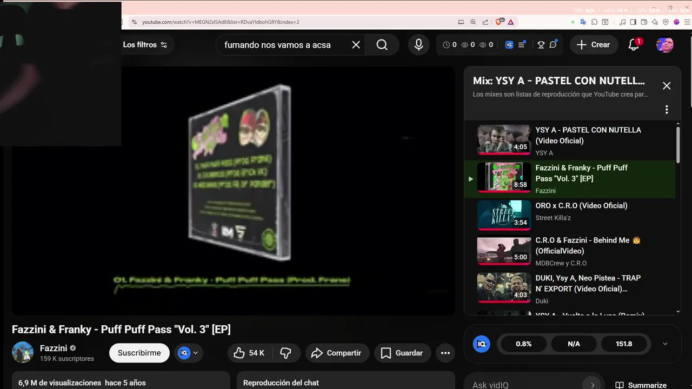Open the notifications bell

click(634, 45)
